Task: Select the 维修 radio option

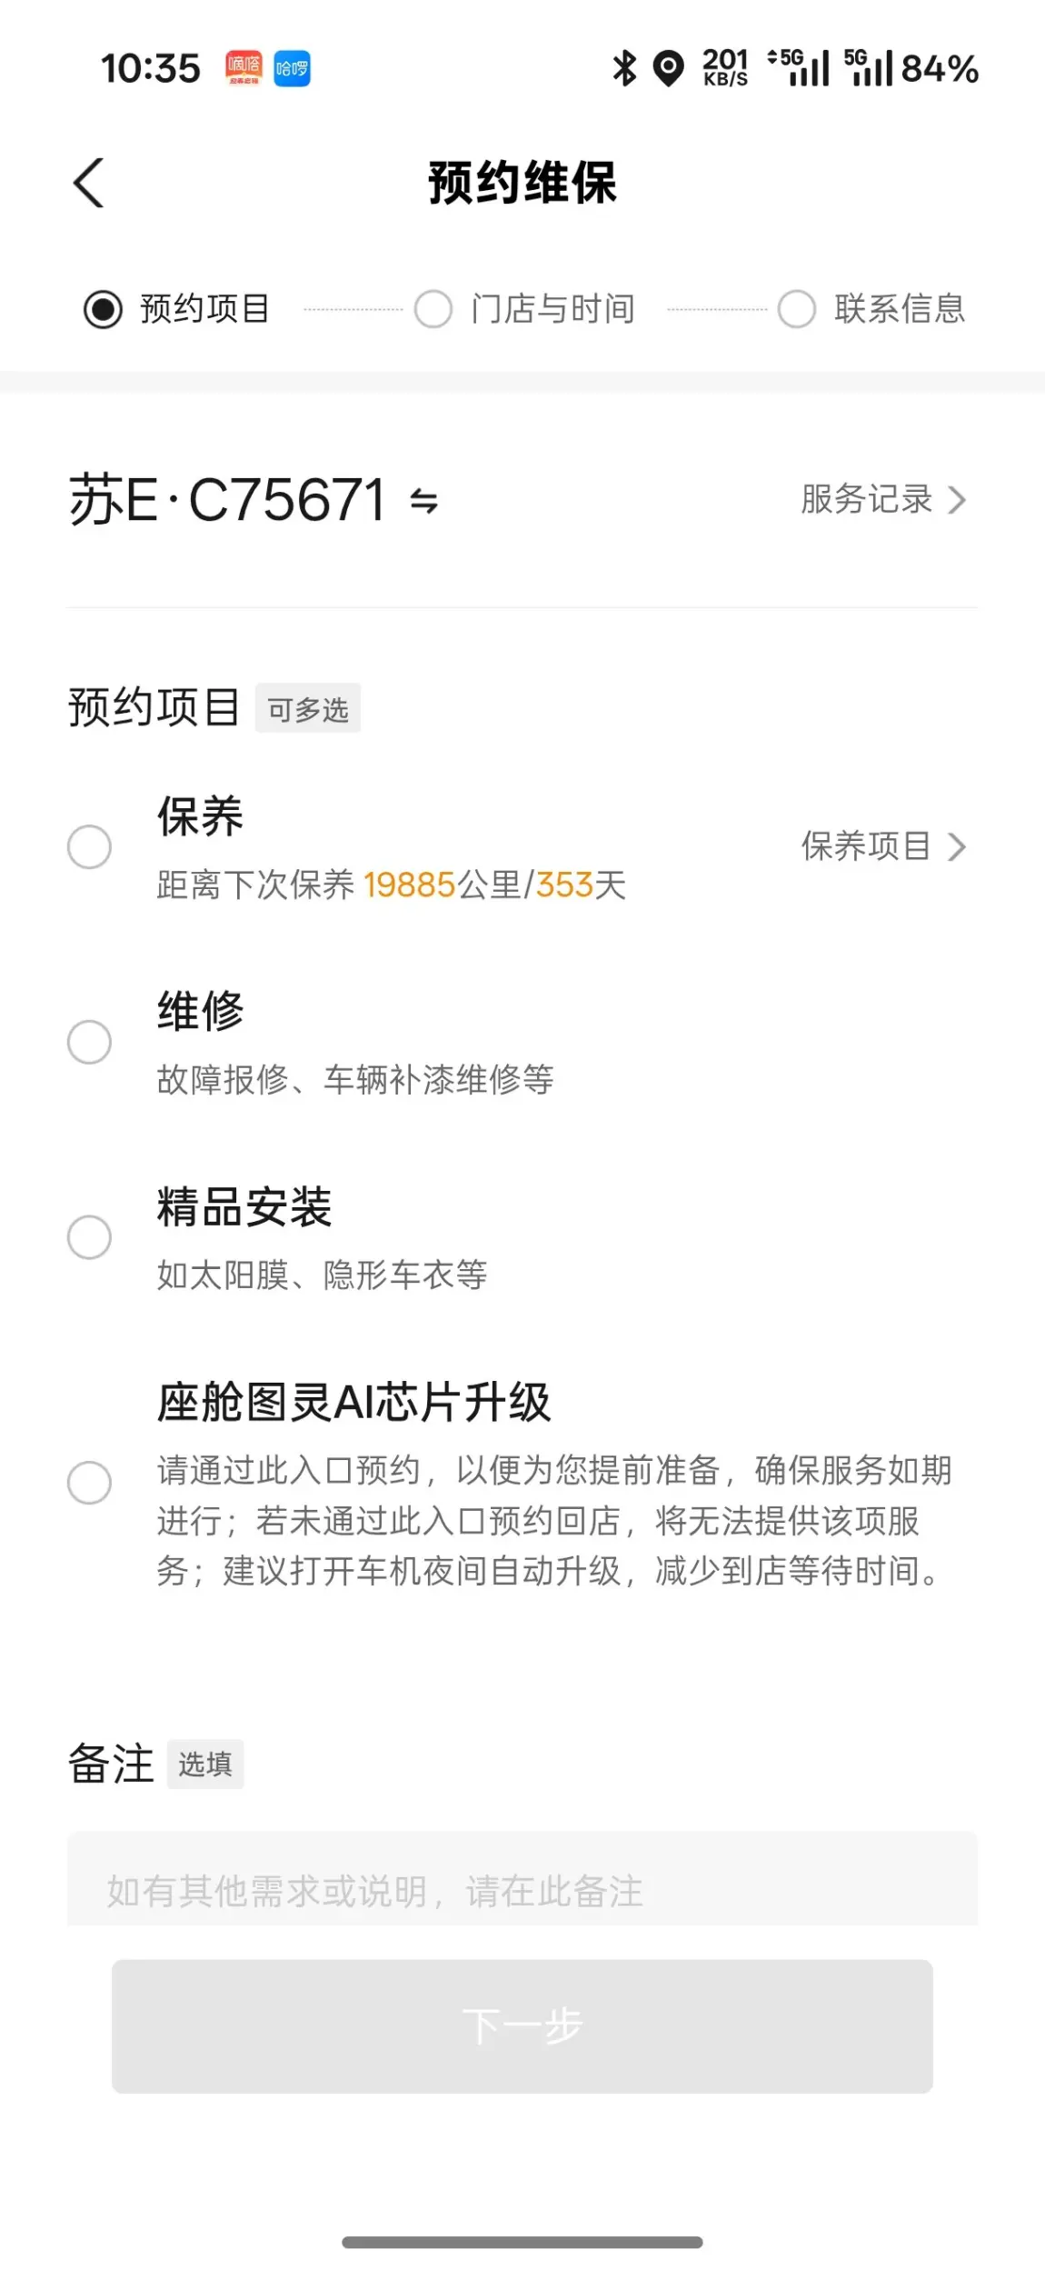Action: 90,1042
